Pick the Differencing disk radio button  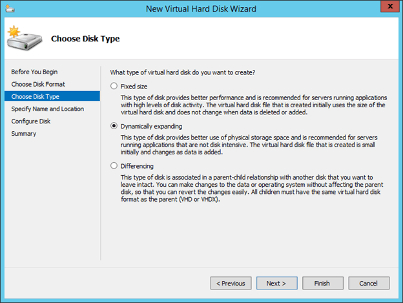pyautogui.click(x=114, y=166)
